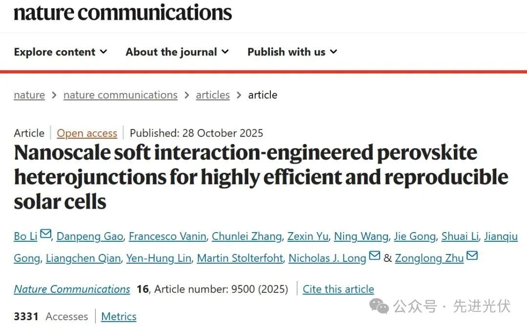Expand the Explore content dropdown
This screenshot has height=327, width=527.
pyautogui.click(x=61, y=52)
